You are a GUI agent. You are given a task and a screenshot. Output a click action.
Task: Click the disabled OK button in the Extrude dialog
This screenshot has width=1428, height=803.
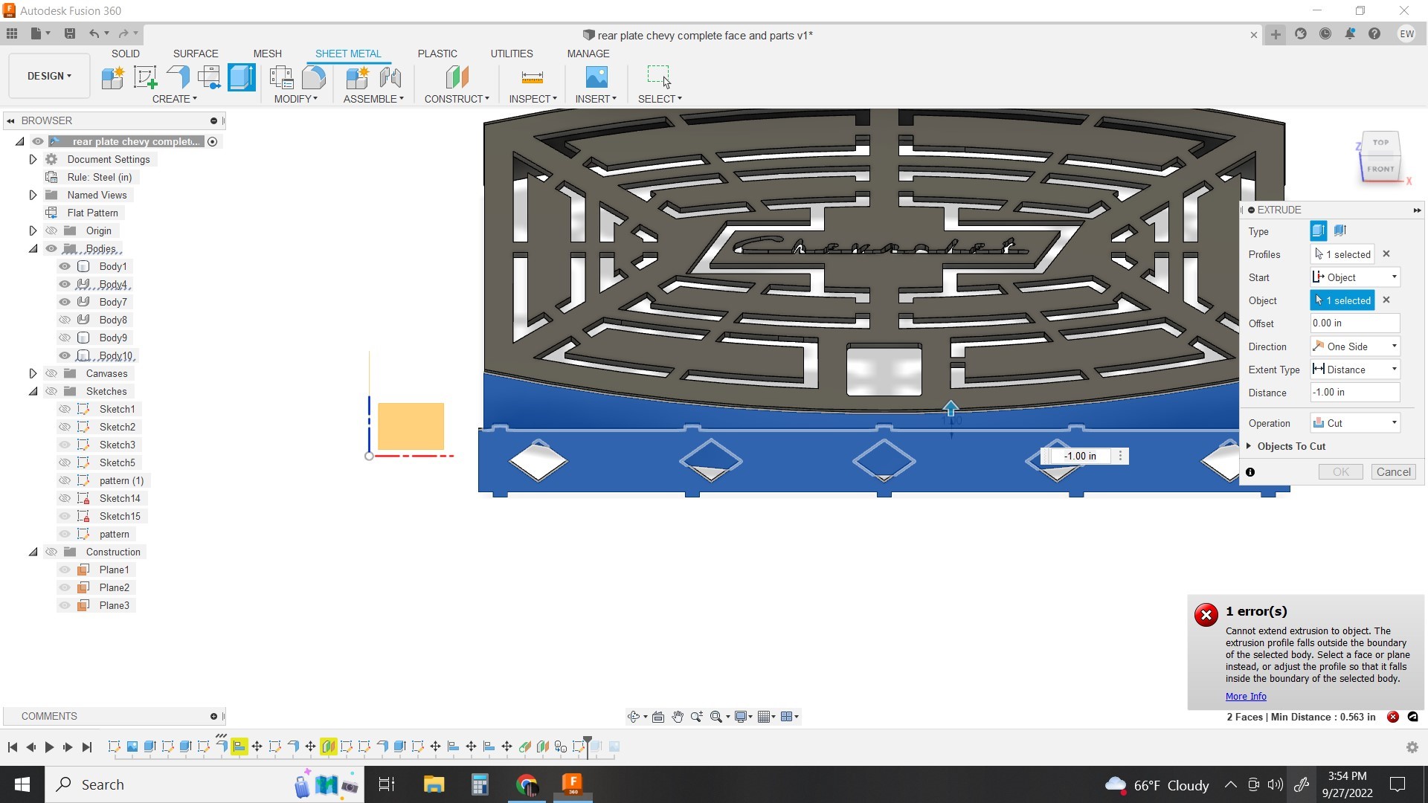click(1340, 472)
